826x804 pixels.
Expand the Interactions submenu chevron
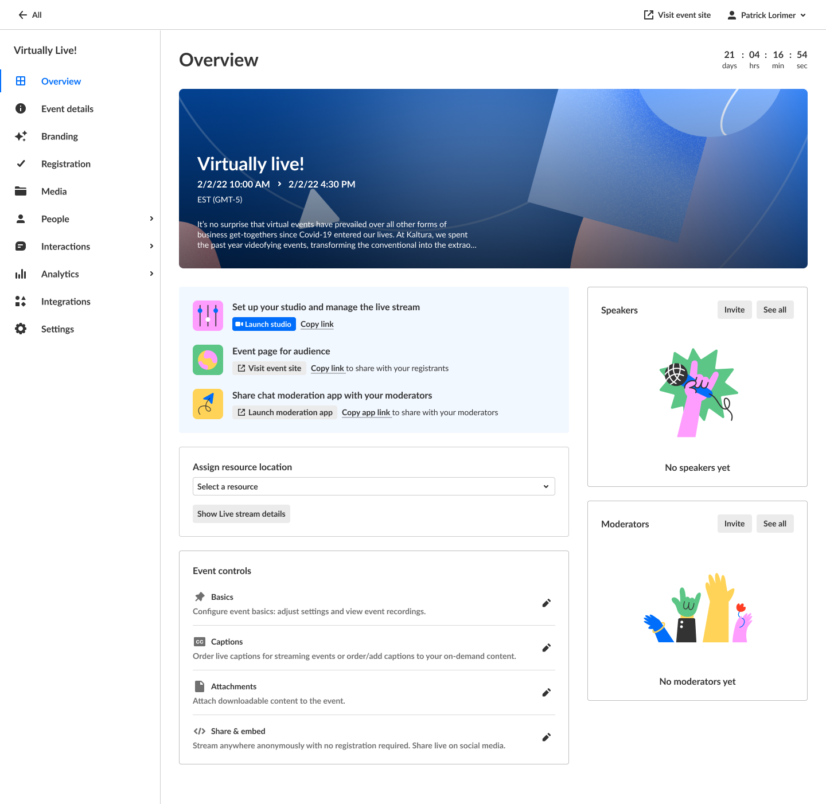pos(151,246)
